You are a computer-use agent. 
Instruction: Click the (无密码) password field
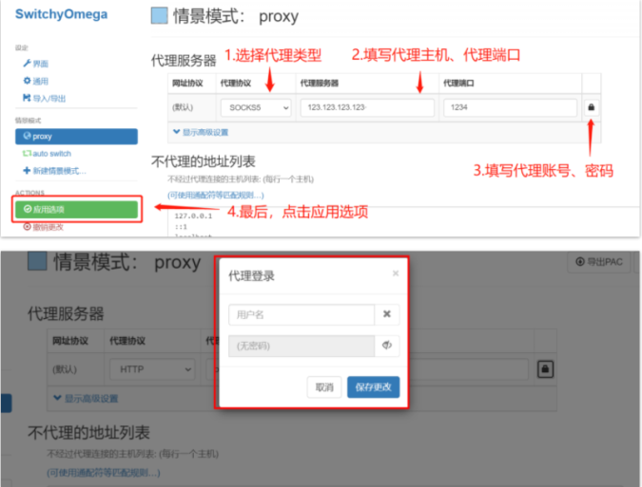[x=302, y=347]
